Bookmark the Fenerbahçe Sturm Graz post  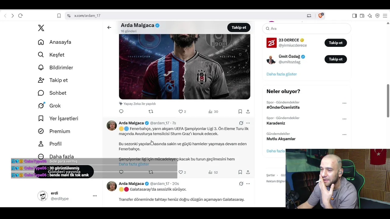pos(240,172)
